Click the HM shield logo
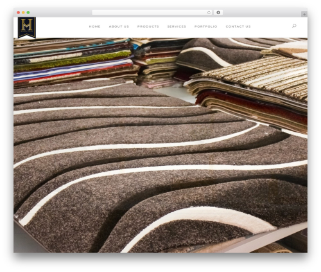Screen dimensions: 321x272 pyautogui.click(x=27, y=28)
